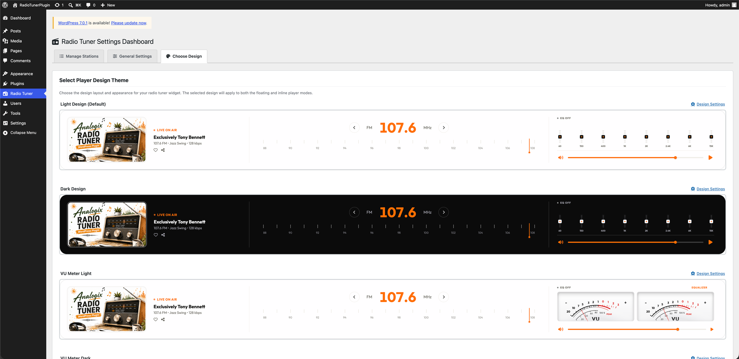Share station icon in Light Design
This screenshot has width=739, height=359.
pyautogui.click(x=163, y=150)
